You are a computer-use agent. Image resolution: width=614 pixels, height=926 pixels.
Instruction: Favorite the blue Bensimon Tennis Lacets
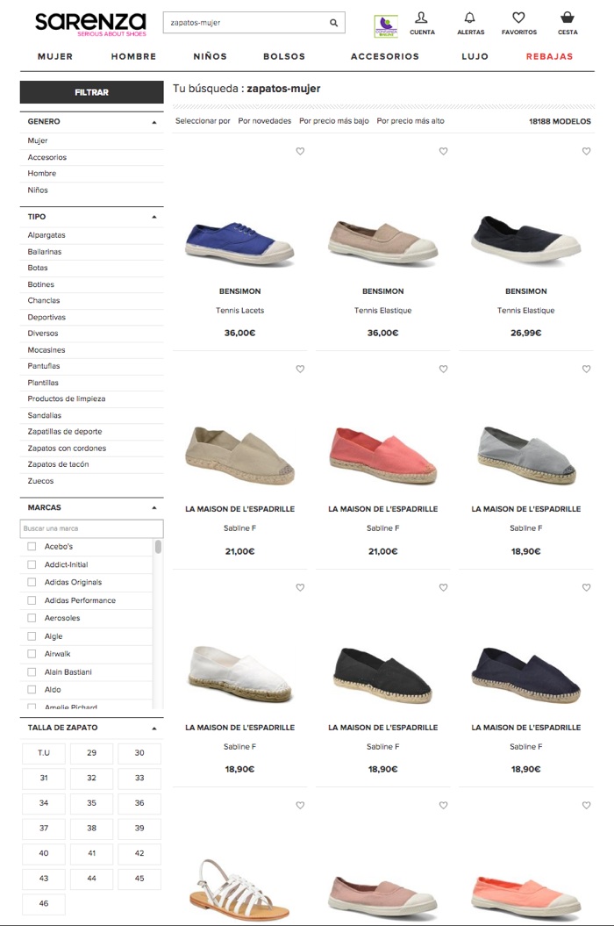click(x=300, y=151)
